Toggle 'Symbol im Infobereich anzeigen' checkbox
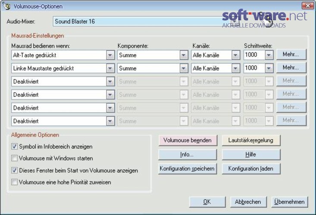Screen dimensions: 316x215 (x=15, y=146)
